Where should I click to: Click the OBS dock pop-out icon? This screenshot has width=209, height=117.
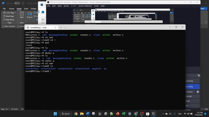pyautogui.click(x=199, y=76)
